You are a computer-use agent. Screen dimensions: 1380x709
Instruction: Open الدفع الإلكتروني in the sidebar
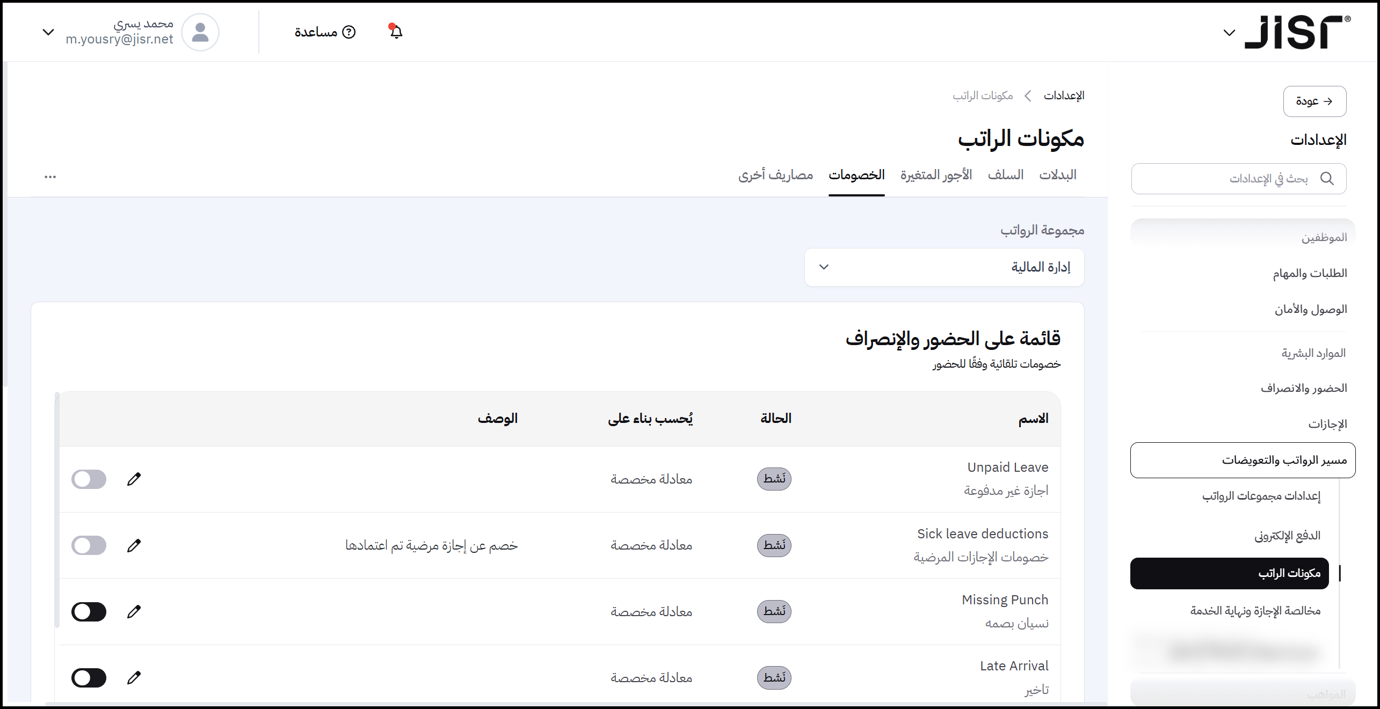coord(1287,536)
